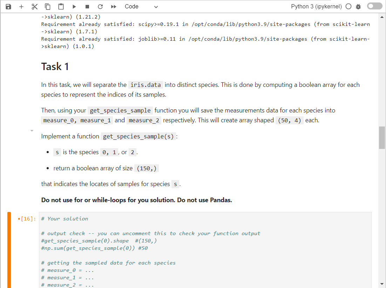Click the [16] cell execution prompt
The width and height of the screenshot is (386, 288).
pos(27,219)
